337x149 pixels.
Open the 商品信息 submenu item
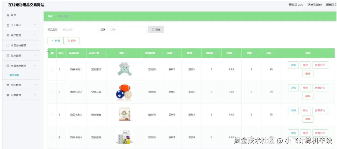pos(14,75)
